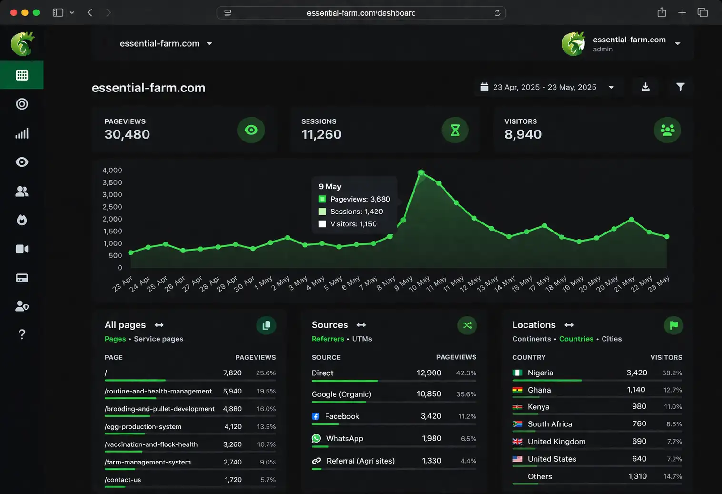Viewport: 722px width, 494px height.
Task: Switch to UTMs tab in Sources
Action: [x=362, y=339]
